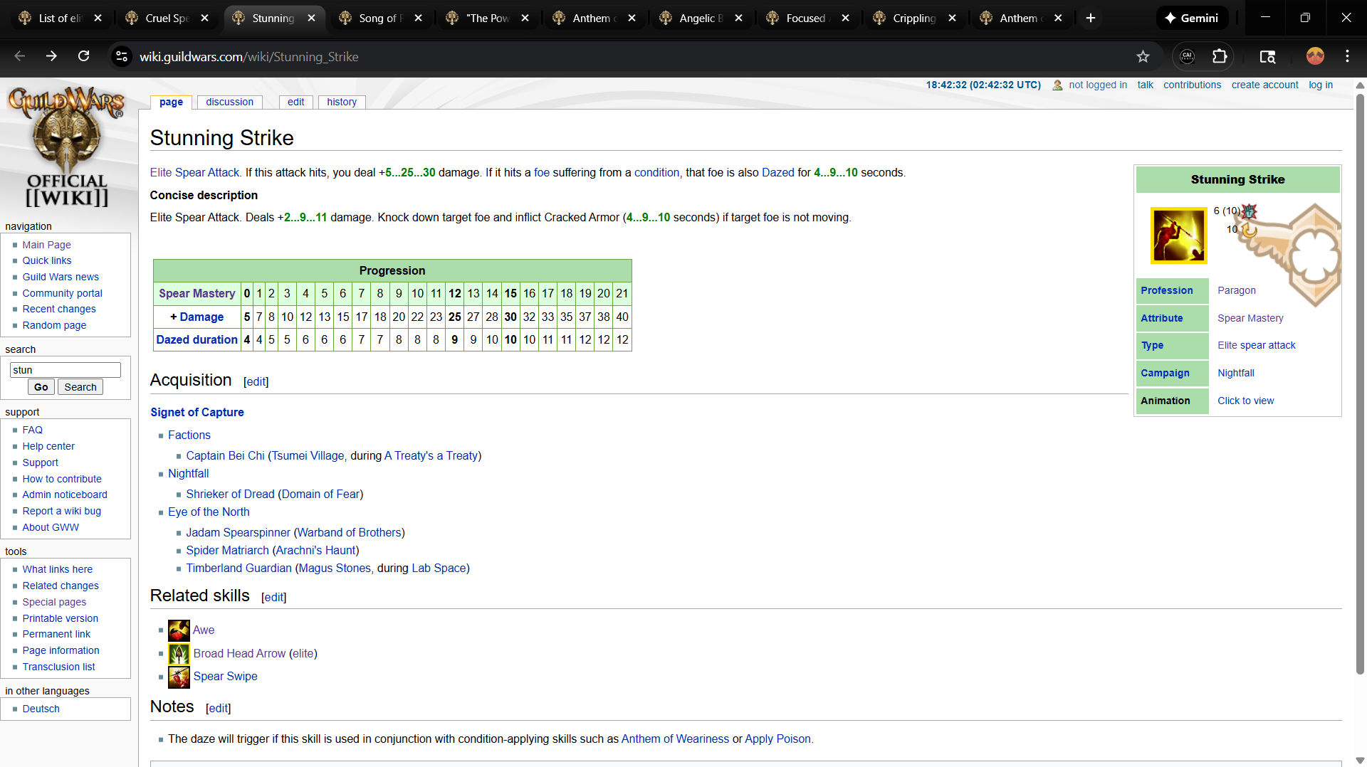
Task: Open the Jadam Spearspinner link
Action: 238,533
